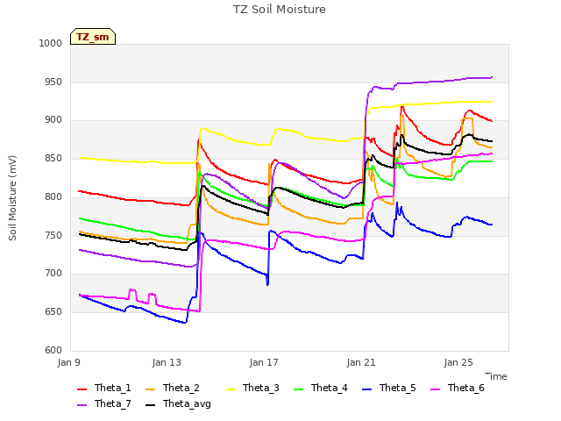Click the 800 y-axis label

coord(53,196)
